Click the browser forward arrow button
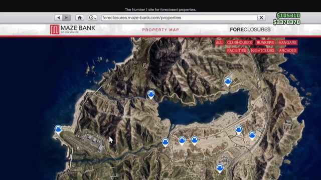The width and height of the screenshot is (321, 180). click(67, 18)
